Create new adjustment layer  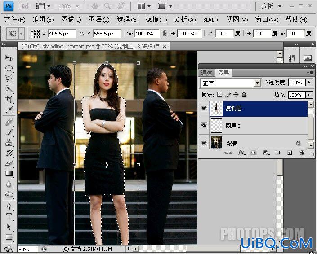coord(266,153)
